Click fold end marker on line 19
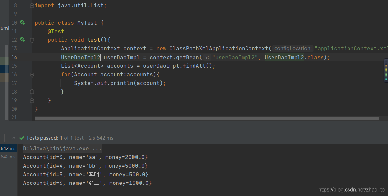388x196 pixels. (x=32, y=100)
